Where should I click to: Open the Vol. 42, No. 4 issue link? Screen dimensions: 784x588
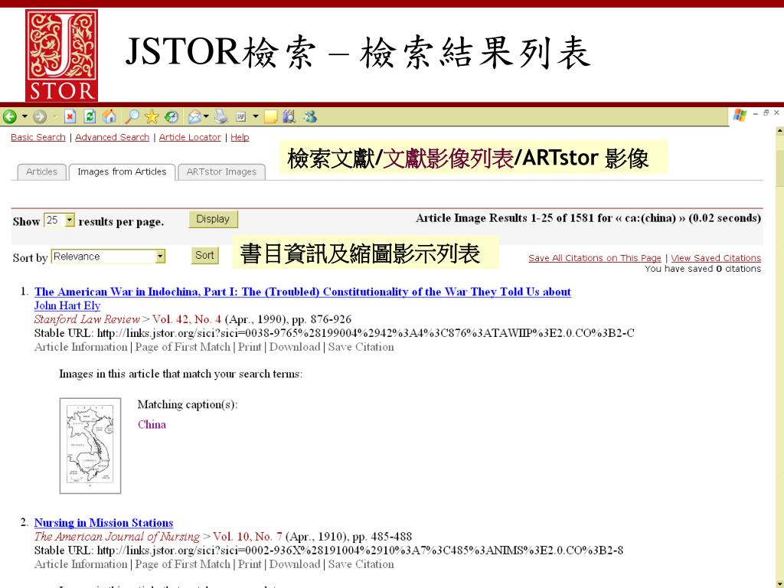point(187,319)
